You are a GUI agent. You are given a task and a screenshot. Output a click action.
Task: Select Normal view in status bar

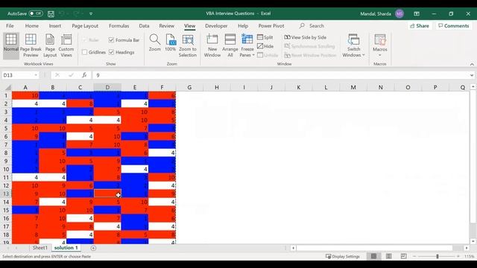pos(373,256)
